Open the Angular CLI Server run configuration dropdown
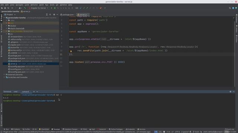 click(x=39, y=8)
